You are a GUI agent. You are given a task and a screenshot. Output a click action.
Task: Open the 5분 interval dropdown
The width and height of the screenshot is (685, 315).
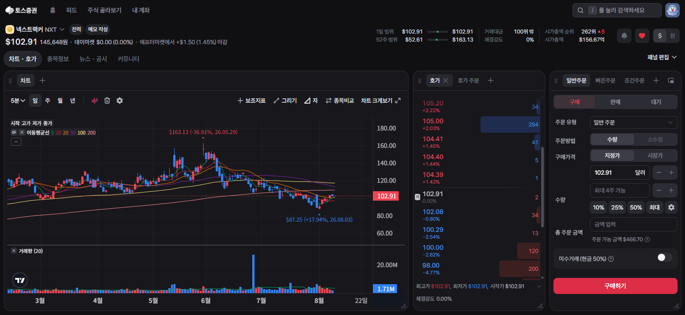pyautogui.click(x=18, y=101)
